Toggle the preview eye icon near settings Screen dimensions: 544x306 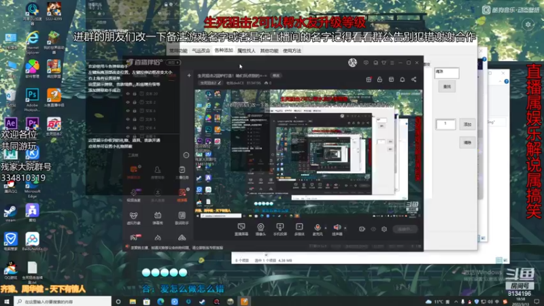373,229
